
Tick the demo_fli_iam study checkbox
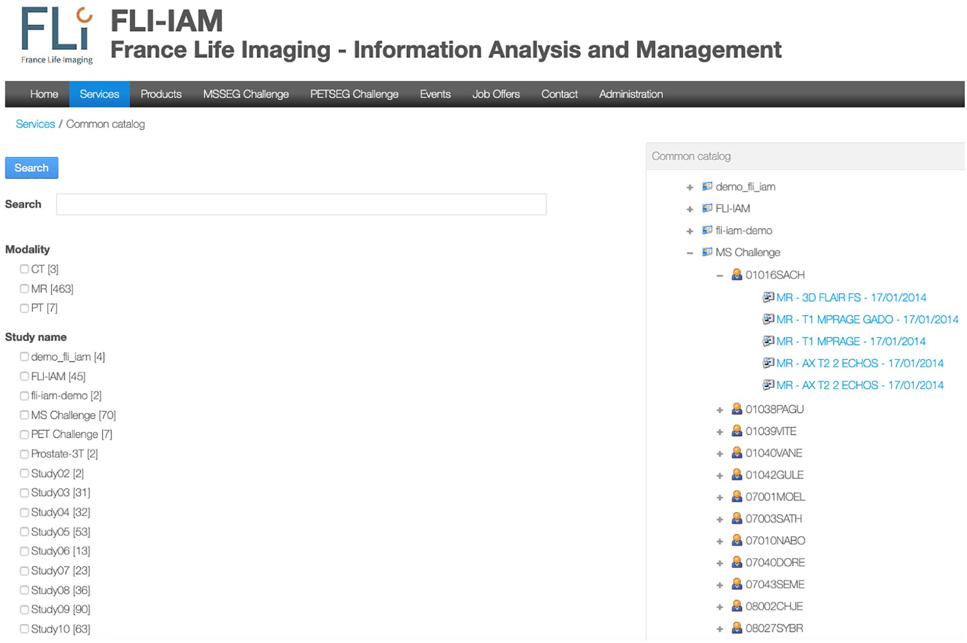tap(24, 356)
